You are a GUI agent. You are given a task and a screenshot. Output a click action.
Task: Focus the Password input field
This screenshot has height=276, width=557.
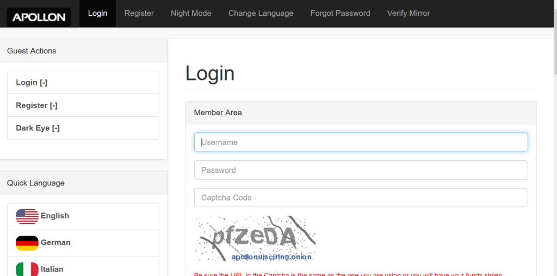(x=361, y=170)
